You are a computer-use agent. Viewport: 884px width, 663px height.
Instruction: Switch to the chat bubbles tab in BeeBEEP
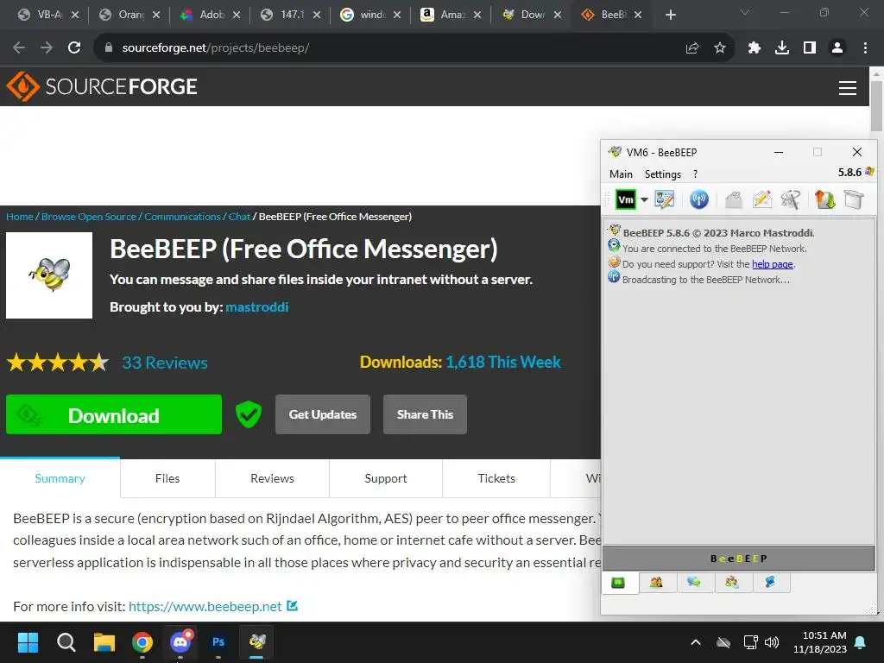tap(693, 583)
